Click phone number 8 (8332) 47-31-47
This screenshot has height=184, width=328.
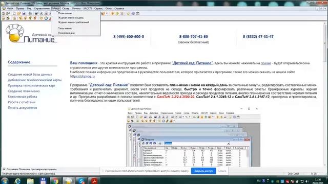[258, 36]
